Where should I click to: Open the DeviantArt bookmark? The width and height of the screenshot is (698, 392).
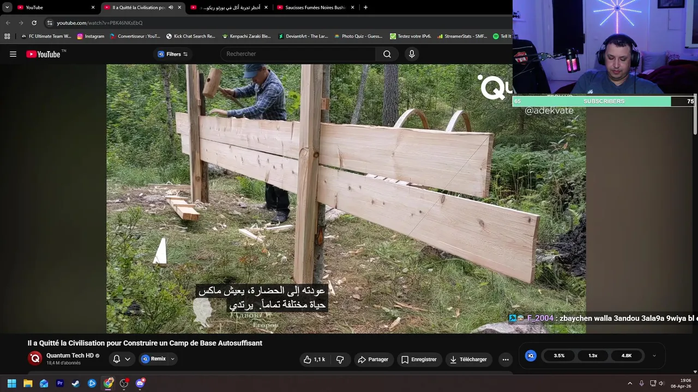[303, 36]
